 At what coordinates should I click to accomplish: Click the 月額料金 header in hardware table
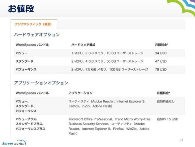point(162,45)
